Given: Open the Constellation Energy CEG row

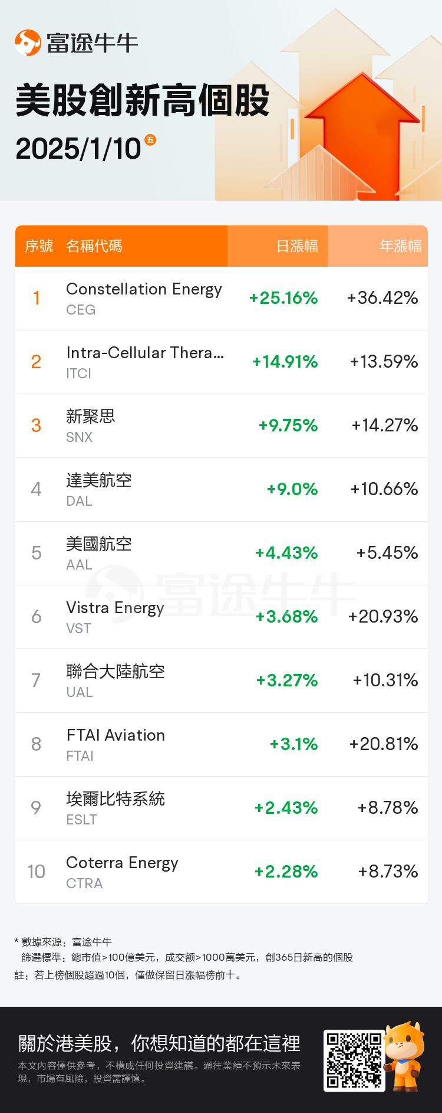Looking at the screenshot, I should coord(222,299).
